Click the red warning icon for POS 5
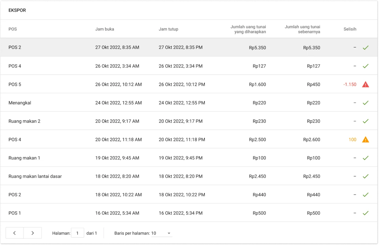This screenshot has height=245, width=379. pyautogui.click(x=365, y=84)
